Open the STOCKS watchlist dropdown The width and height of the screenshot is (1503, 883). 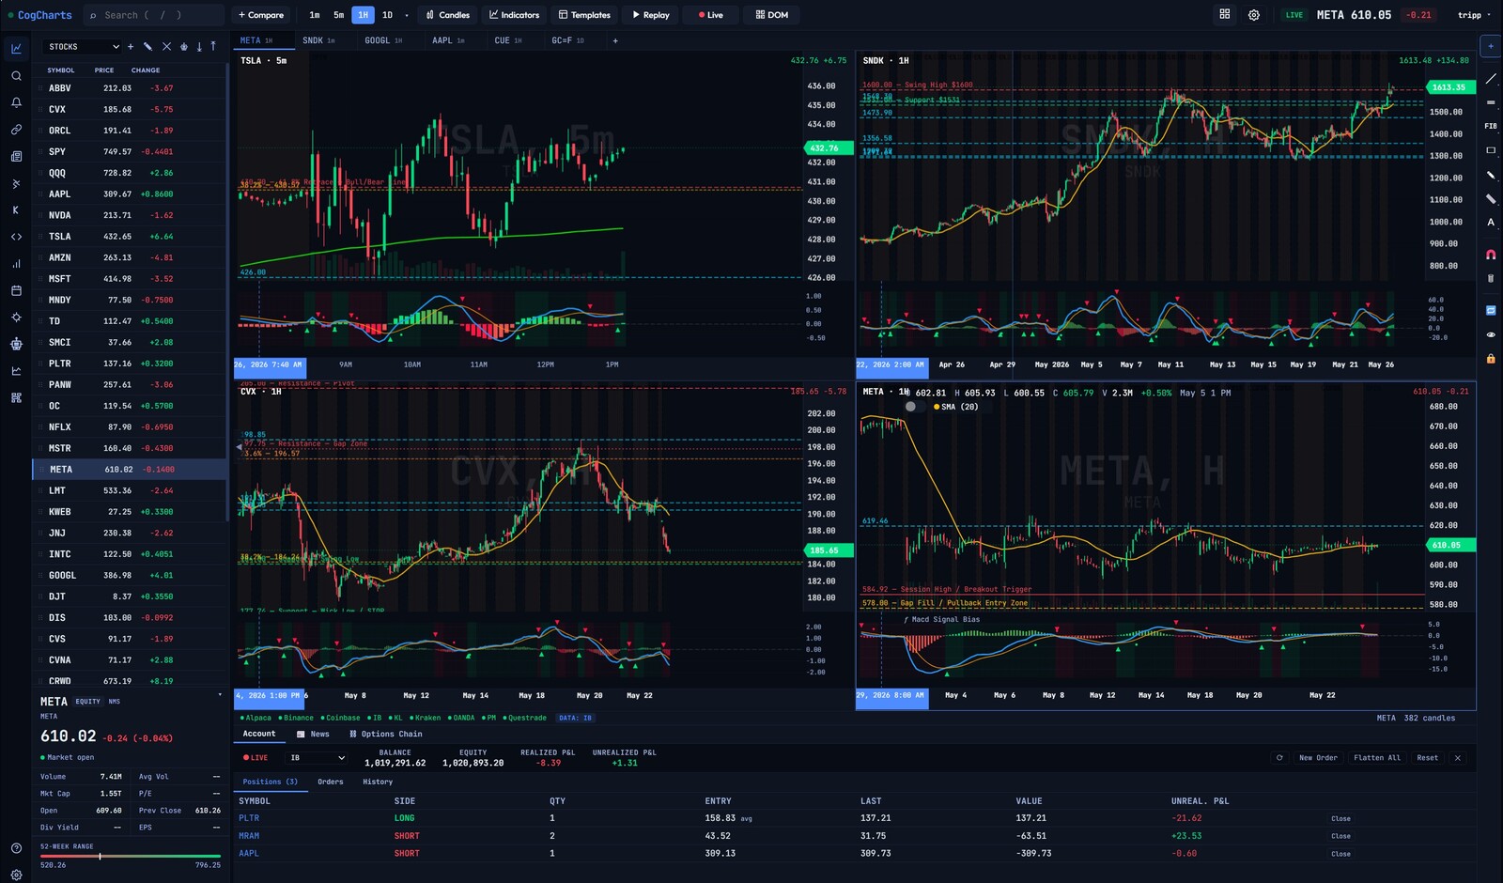(84, 46)
